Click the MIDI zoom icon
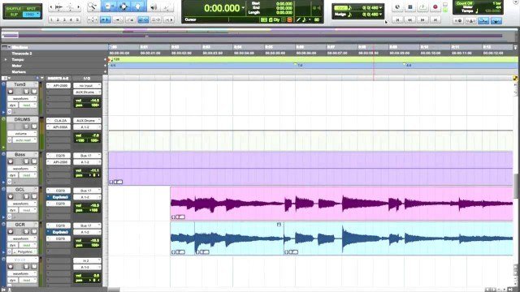 click(x=71, y=7)
